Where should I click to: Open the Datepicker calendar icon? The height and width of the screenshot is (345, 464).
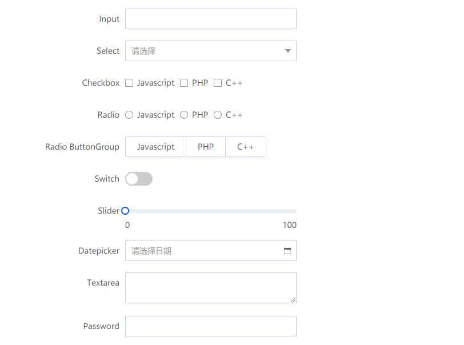coord(287,250)
